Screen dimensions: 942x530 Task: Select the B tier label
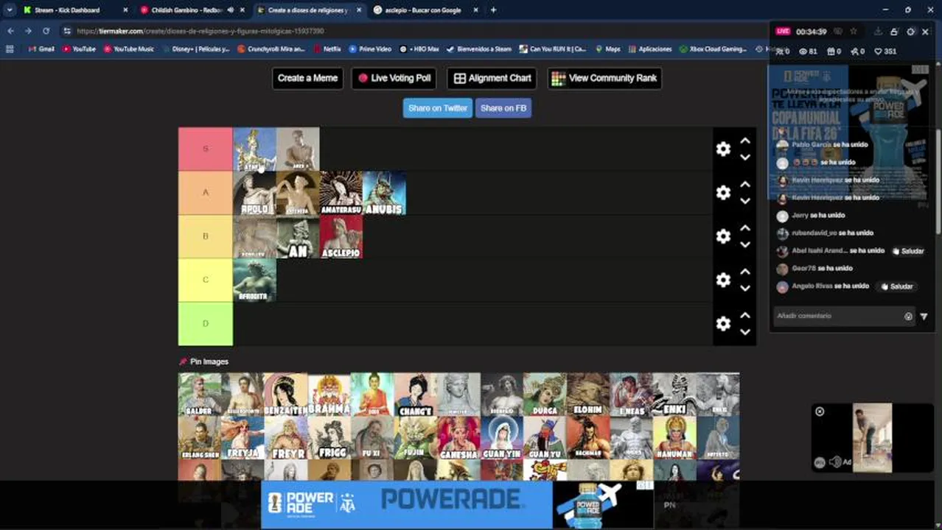point(206,236)
